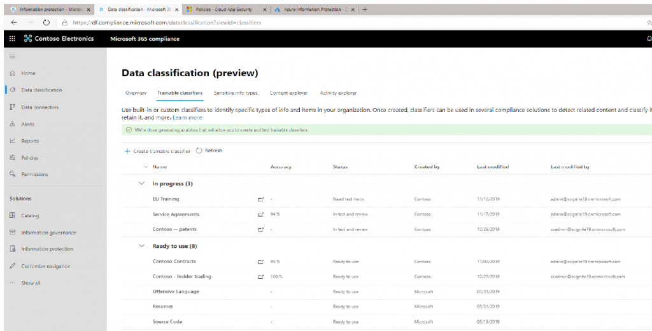Select the Trainable classifiers tab
Screen dimensions: 652x331
(180, 93)
